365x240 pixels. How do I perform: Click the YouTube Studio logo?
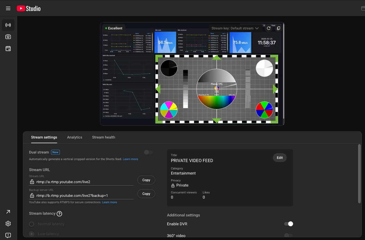pyautogui.click(x=28, y=8)
